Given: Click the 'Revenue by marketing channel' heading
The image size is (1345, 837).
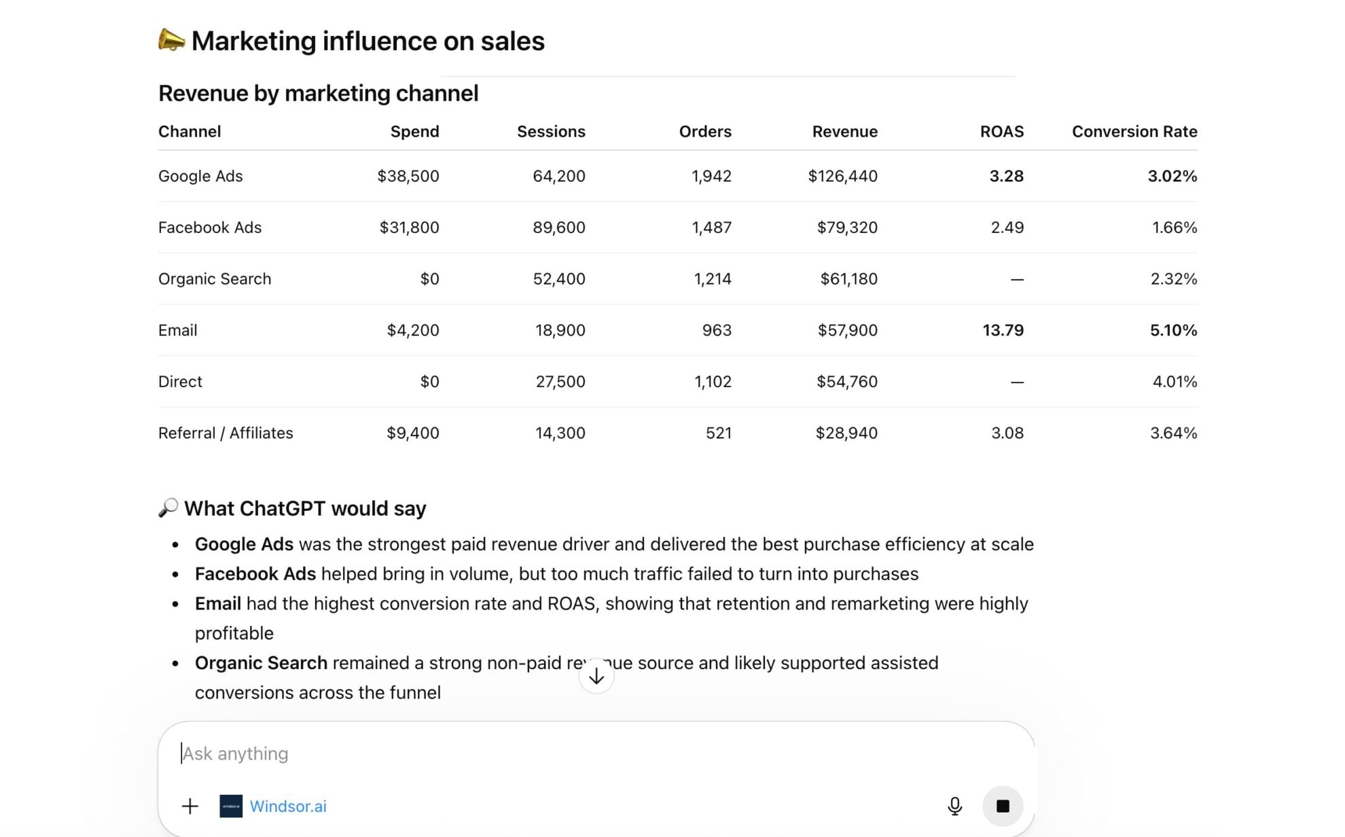Looking at the screenshot, I should [x=318, y=93].
